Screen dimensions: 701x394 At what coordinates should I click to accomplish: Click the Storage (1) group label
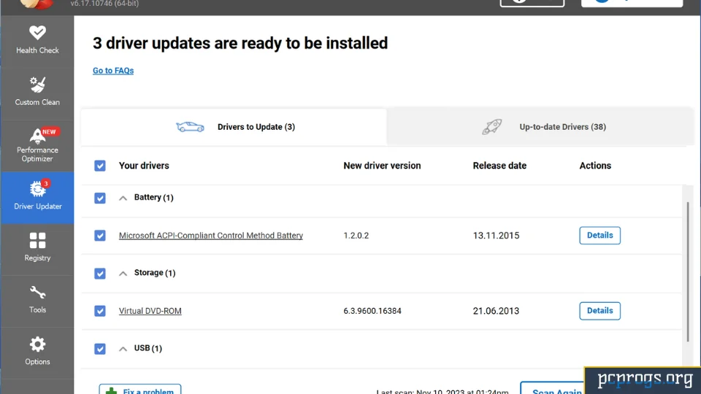click(x=155, y=272)
